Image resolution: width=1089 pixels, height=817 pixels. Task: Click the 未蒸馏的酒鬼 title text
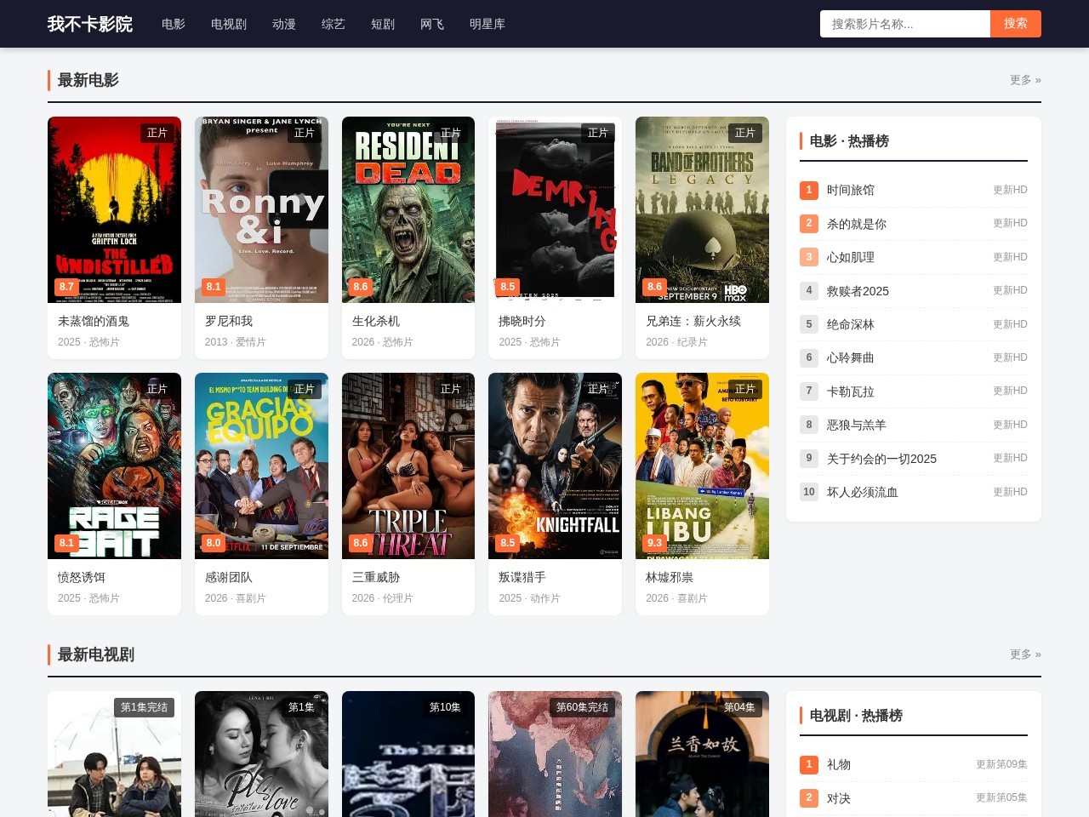pos(94,321)
